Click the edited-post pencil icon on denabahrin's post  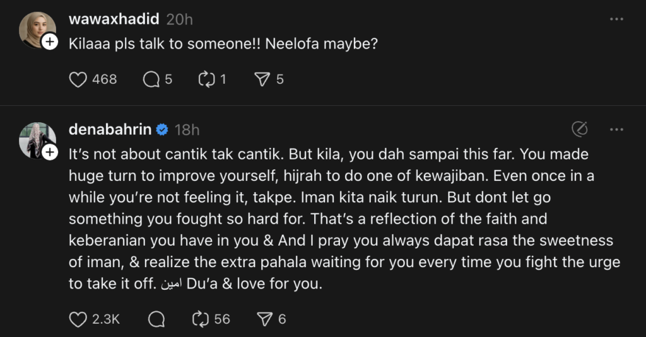point(579,130)
